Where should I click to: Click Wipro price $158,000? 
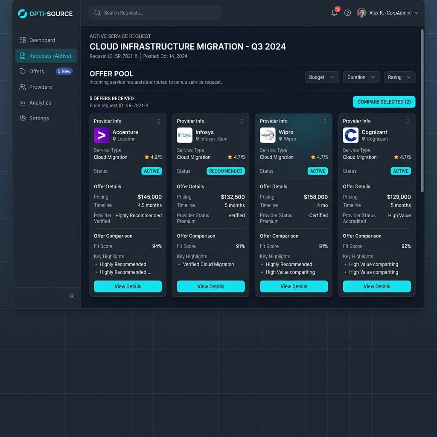[316, 197]
